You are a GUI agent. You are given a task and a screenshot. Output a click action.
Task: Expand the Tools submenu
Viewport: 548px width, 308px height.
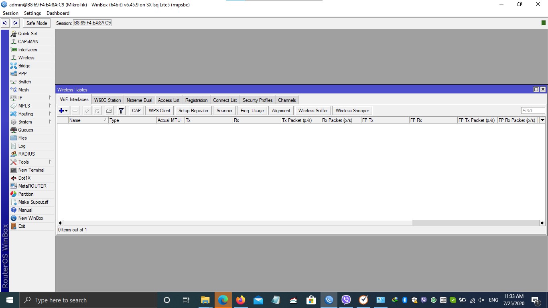pyautogui.click(x=32, y=162)
